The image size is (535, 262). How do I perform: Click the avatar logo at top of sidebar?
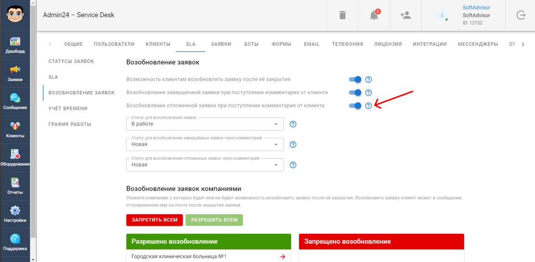[15, 15]
